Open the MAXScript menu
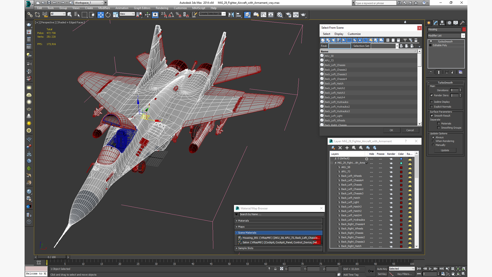Image resolution: width=492 pixels, height=277 pixels. point(199,8)
